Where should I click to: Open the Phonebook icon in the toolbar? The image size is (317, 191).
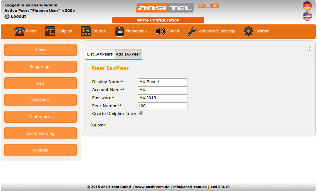point(119,31)
